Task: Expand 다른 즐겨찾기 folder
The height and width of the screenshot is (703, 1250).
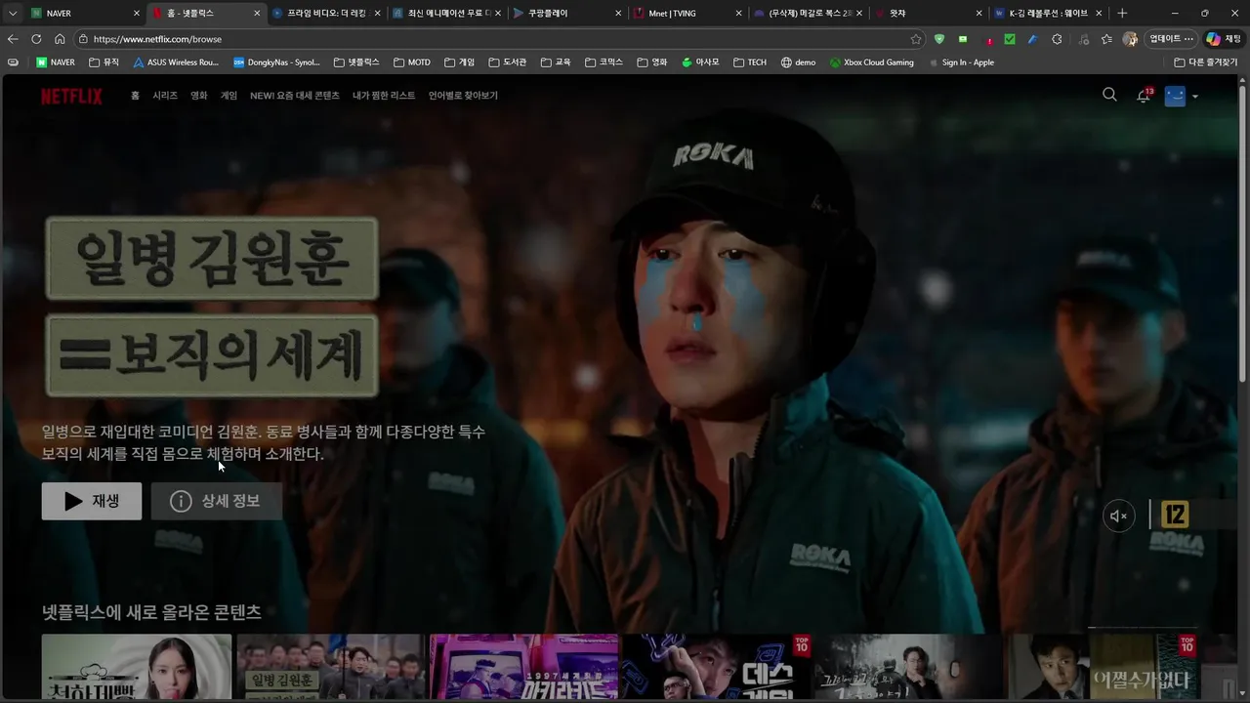Action: 1206,62
